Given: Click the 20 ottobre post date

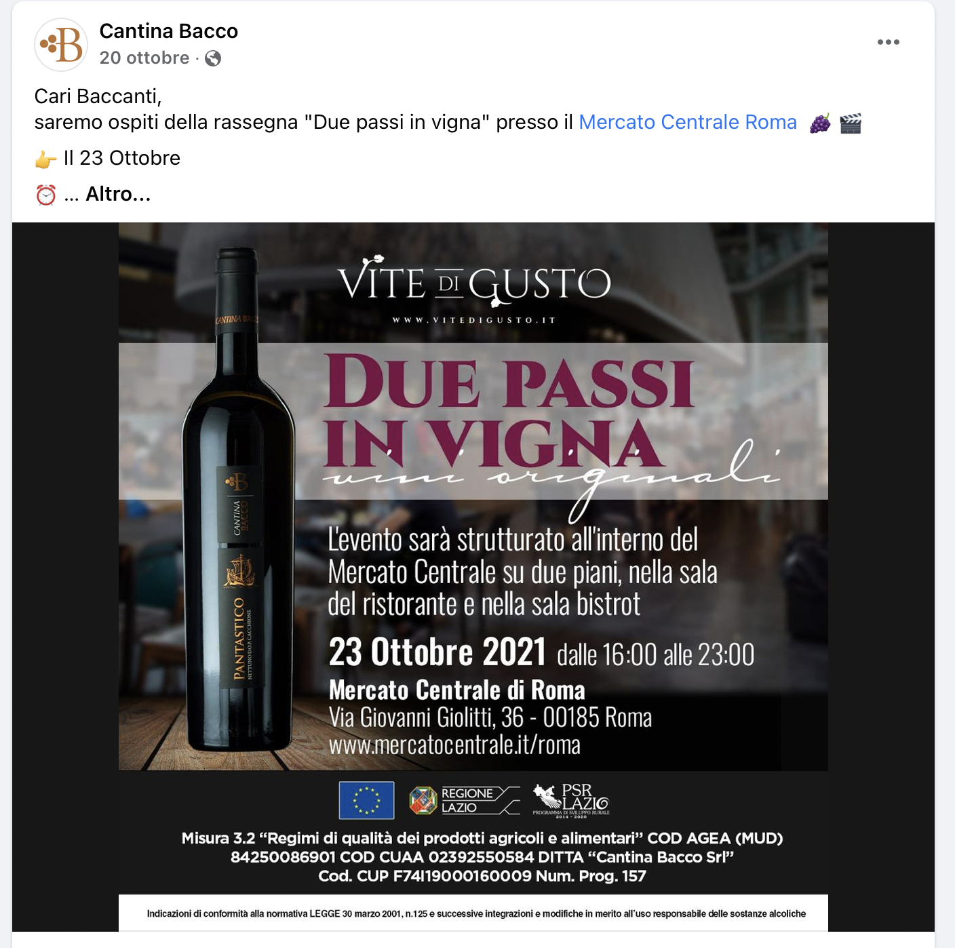Looking at the screenshot, I should (144, 58).
